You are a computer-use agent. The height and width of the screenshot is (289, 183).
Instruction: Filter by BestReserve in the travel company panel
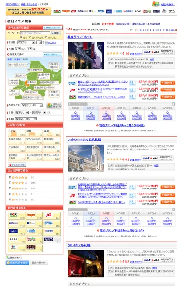coord(34,240)
